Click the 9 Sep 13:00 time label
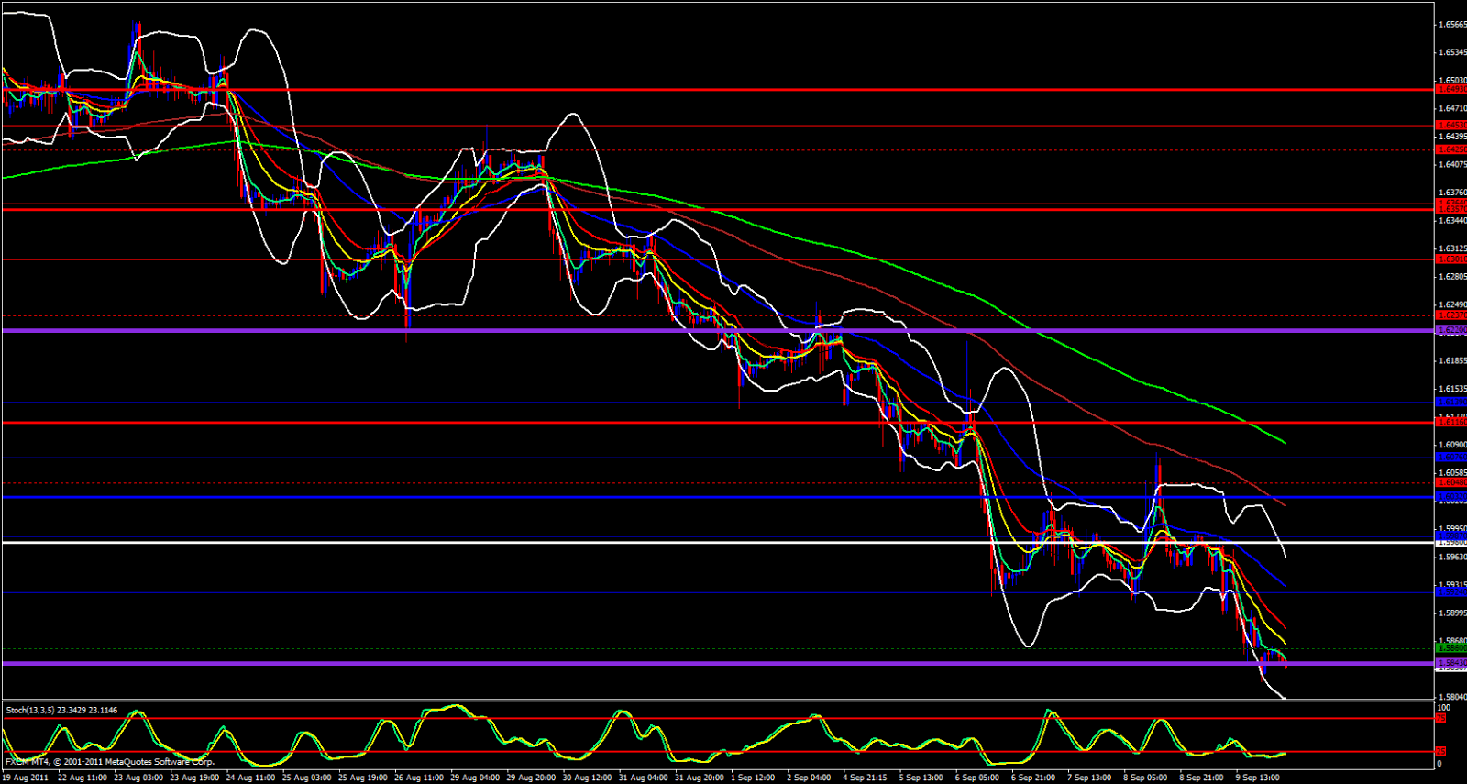1467x784 pixels. coord(1257,778)
